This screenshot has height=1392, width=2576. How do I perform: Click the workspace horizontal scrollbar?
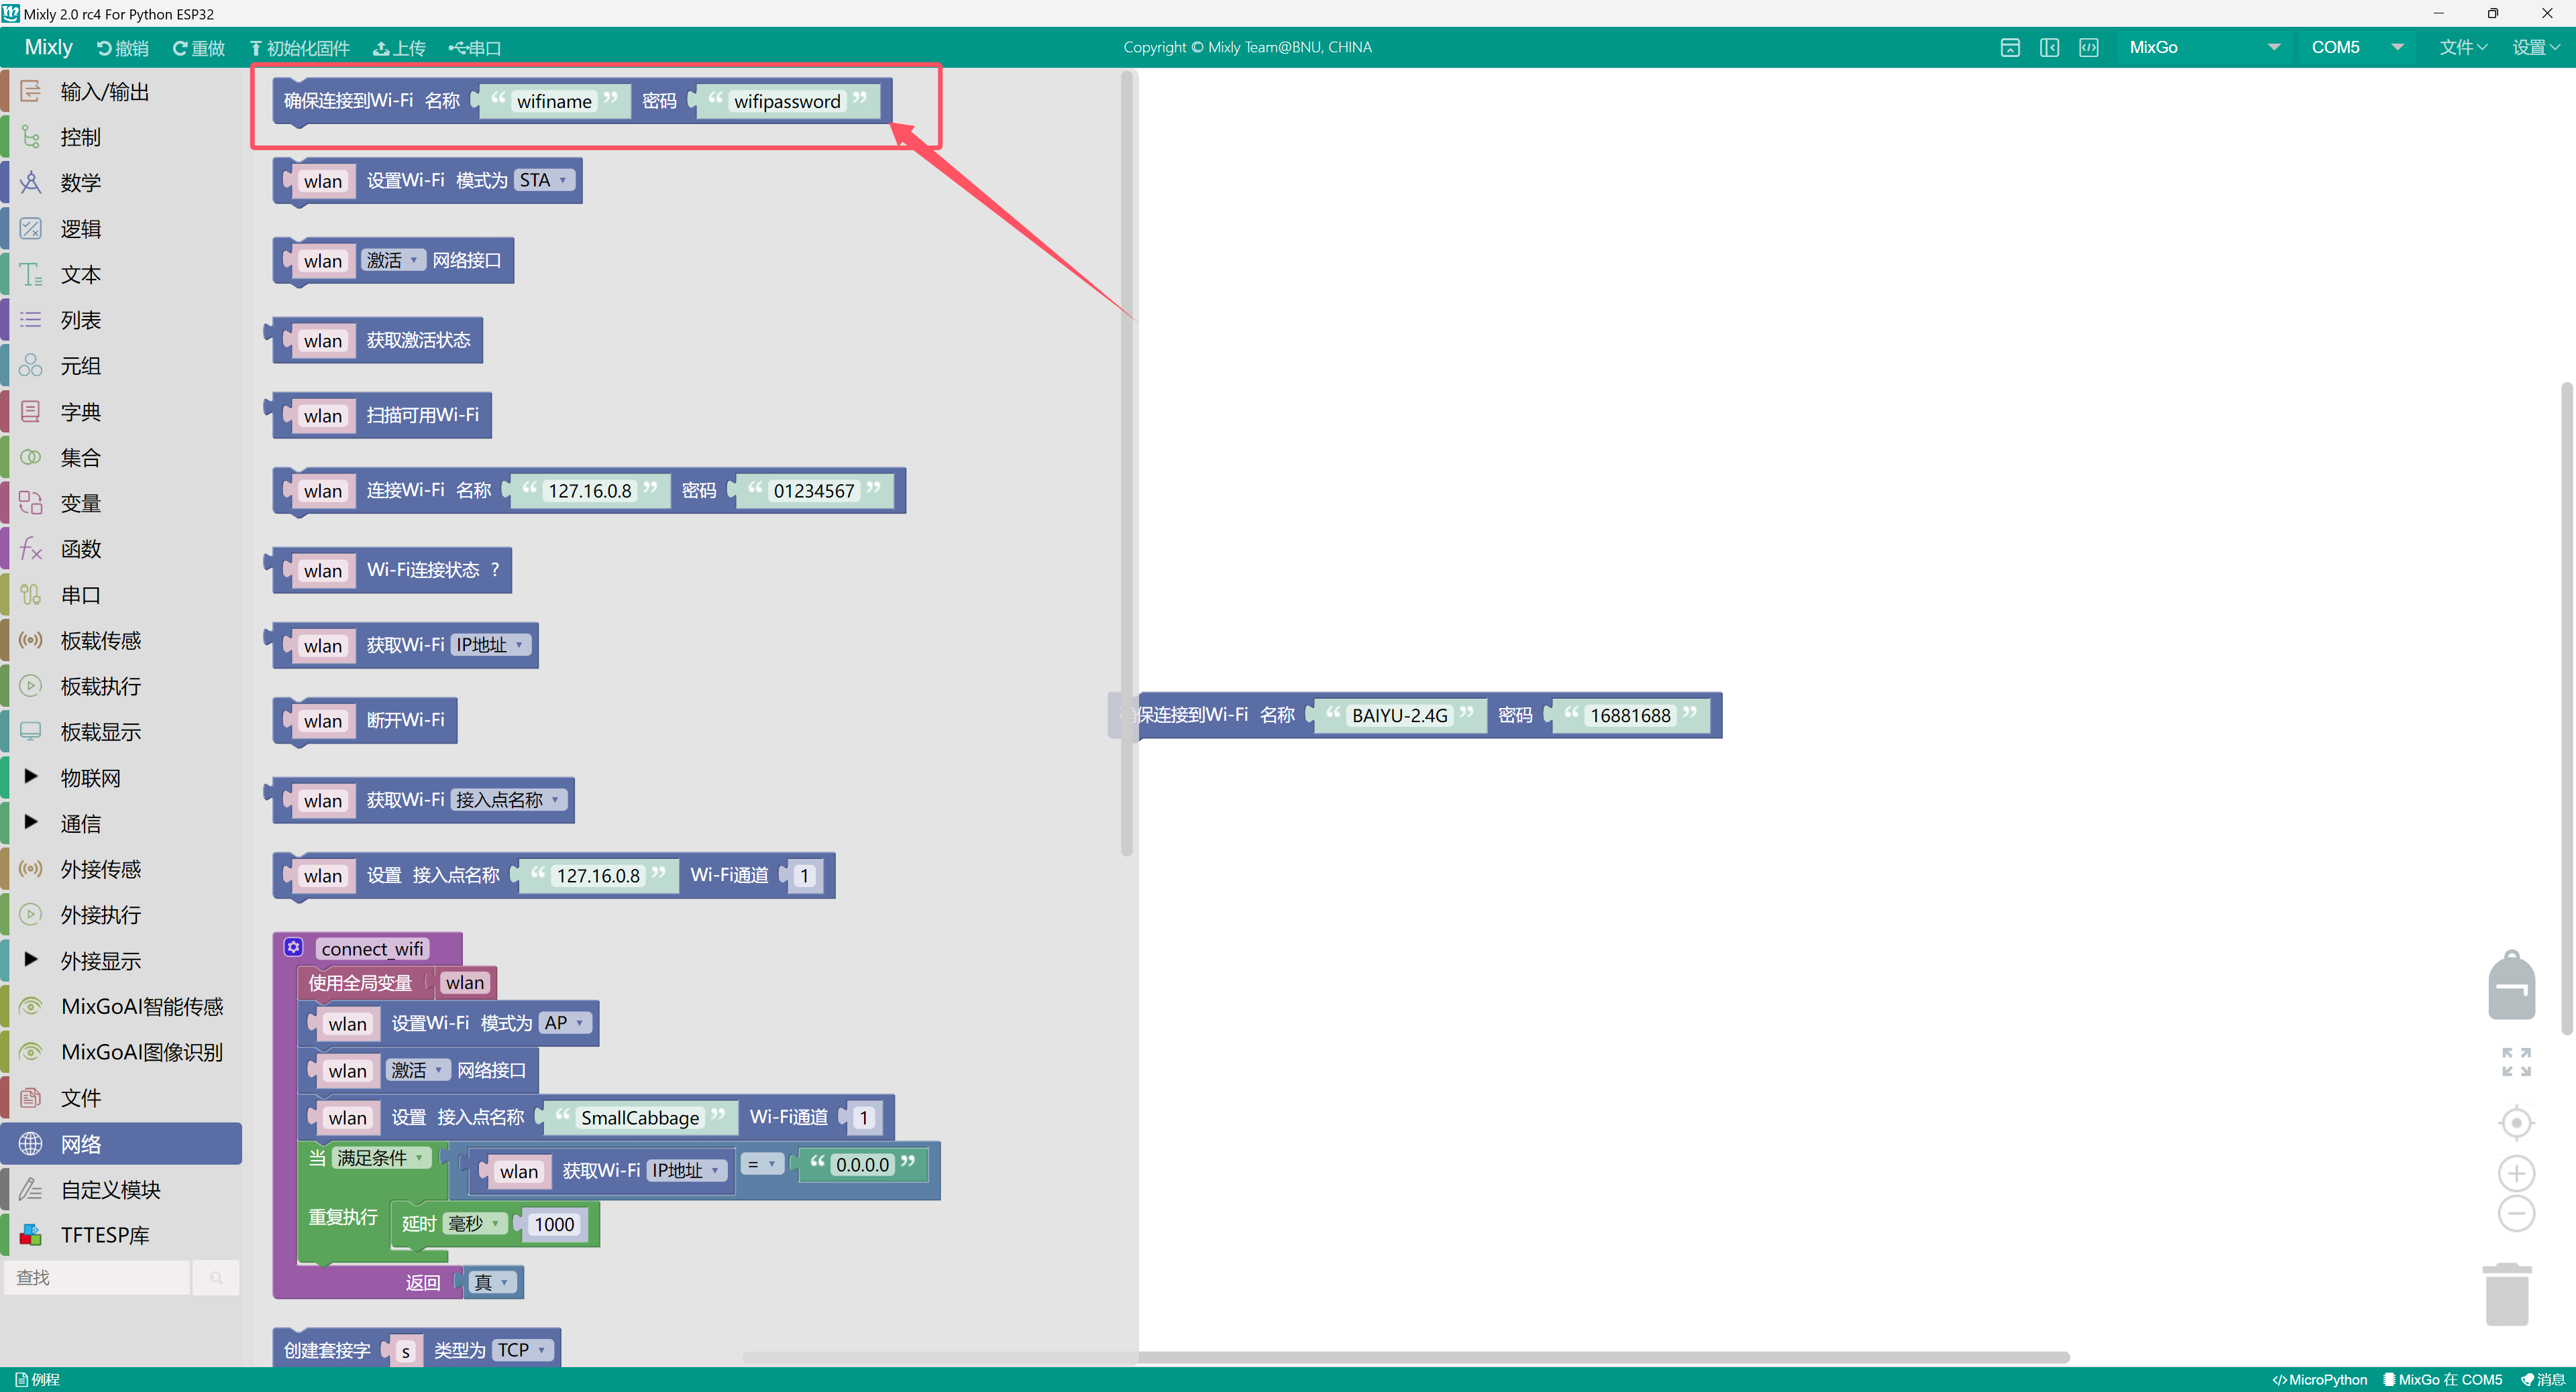pos(1405,1357)
